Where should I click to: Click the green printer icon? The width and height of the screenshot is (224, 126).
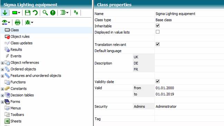click(18, 22)
